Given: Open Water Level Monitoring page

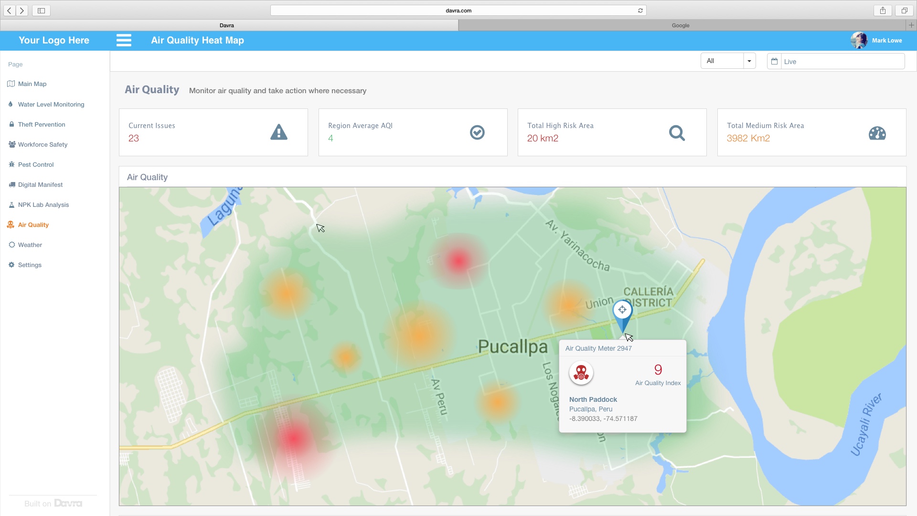Looking at the screenshot, I should tap(51, 104).
